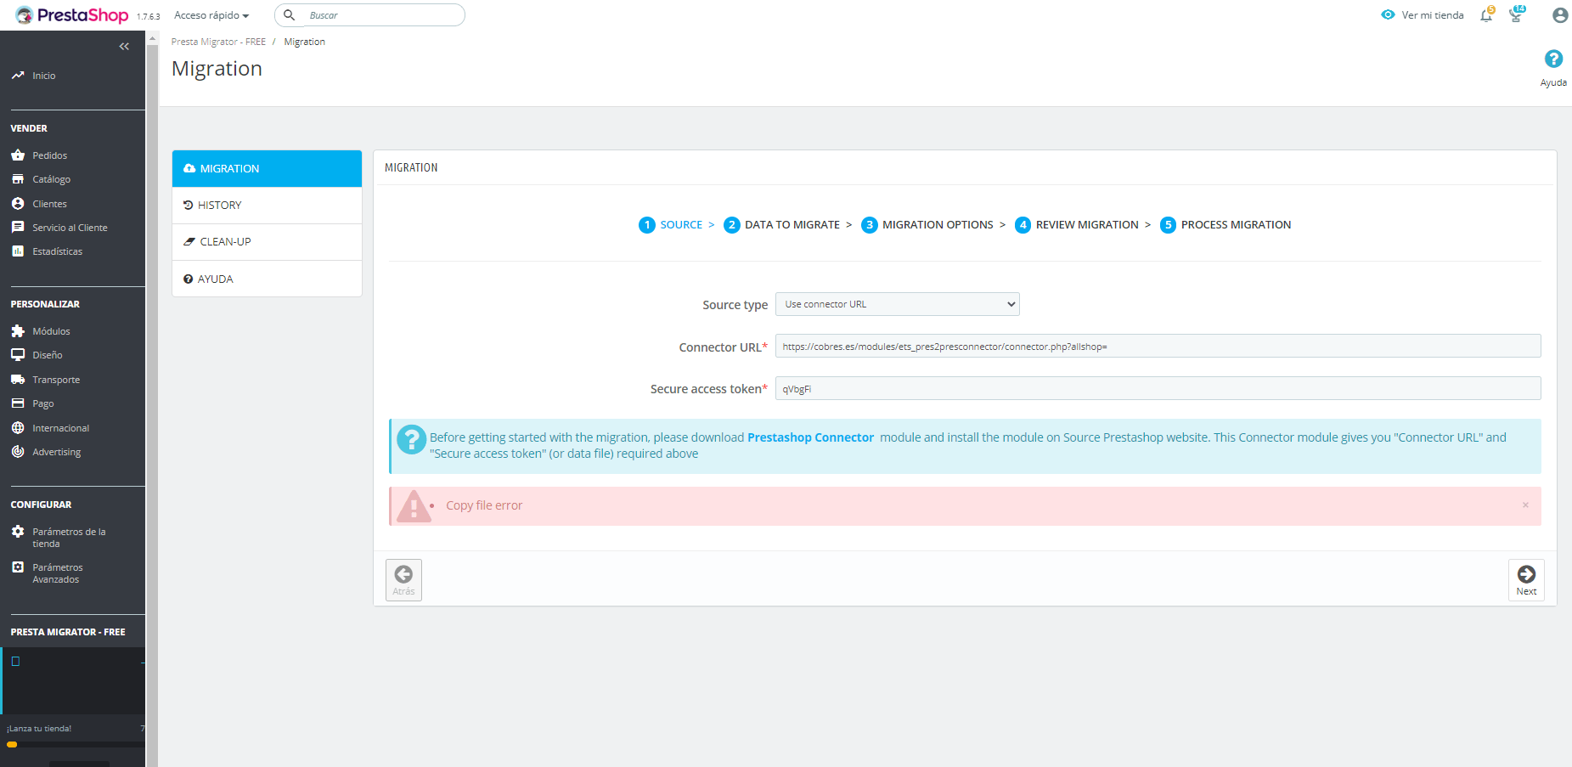Screen dimensions: 1572x767
Task: Select the CLEAN-UP tab
Action: pyautogui.click(x=267, y=242)
